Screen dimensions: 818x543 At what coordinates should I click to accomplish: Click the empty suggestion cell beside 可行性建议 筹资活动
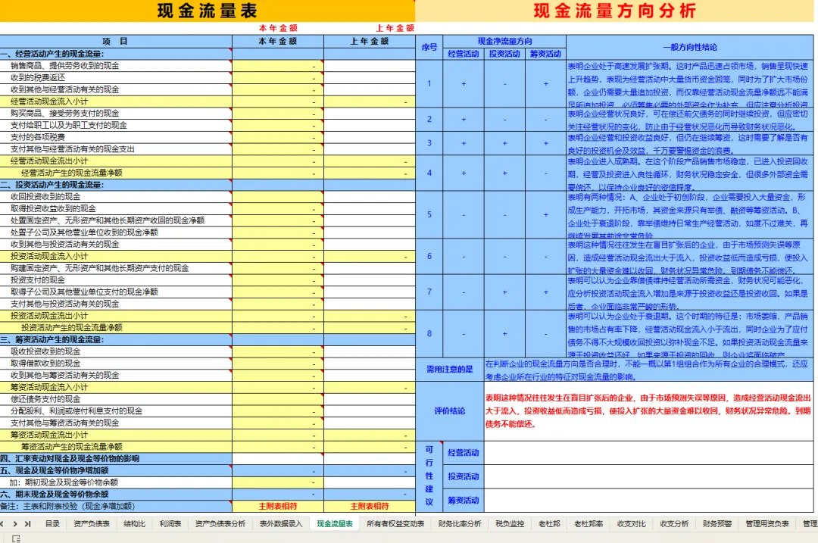[648, 501]
